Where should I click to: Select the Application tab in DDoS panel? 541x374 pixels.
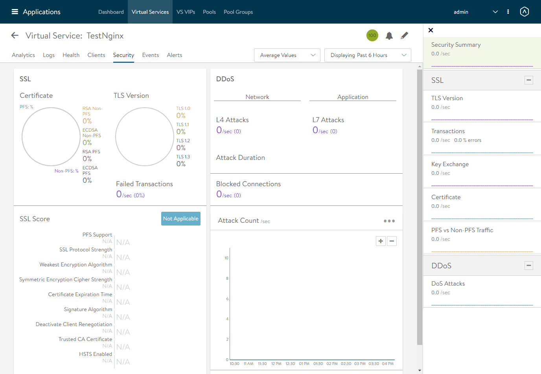[x=352, y=97]
